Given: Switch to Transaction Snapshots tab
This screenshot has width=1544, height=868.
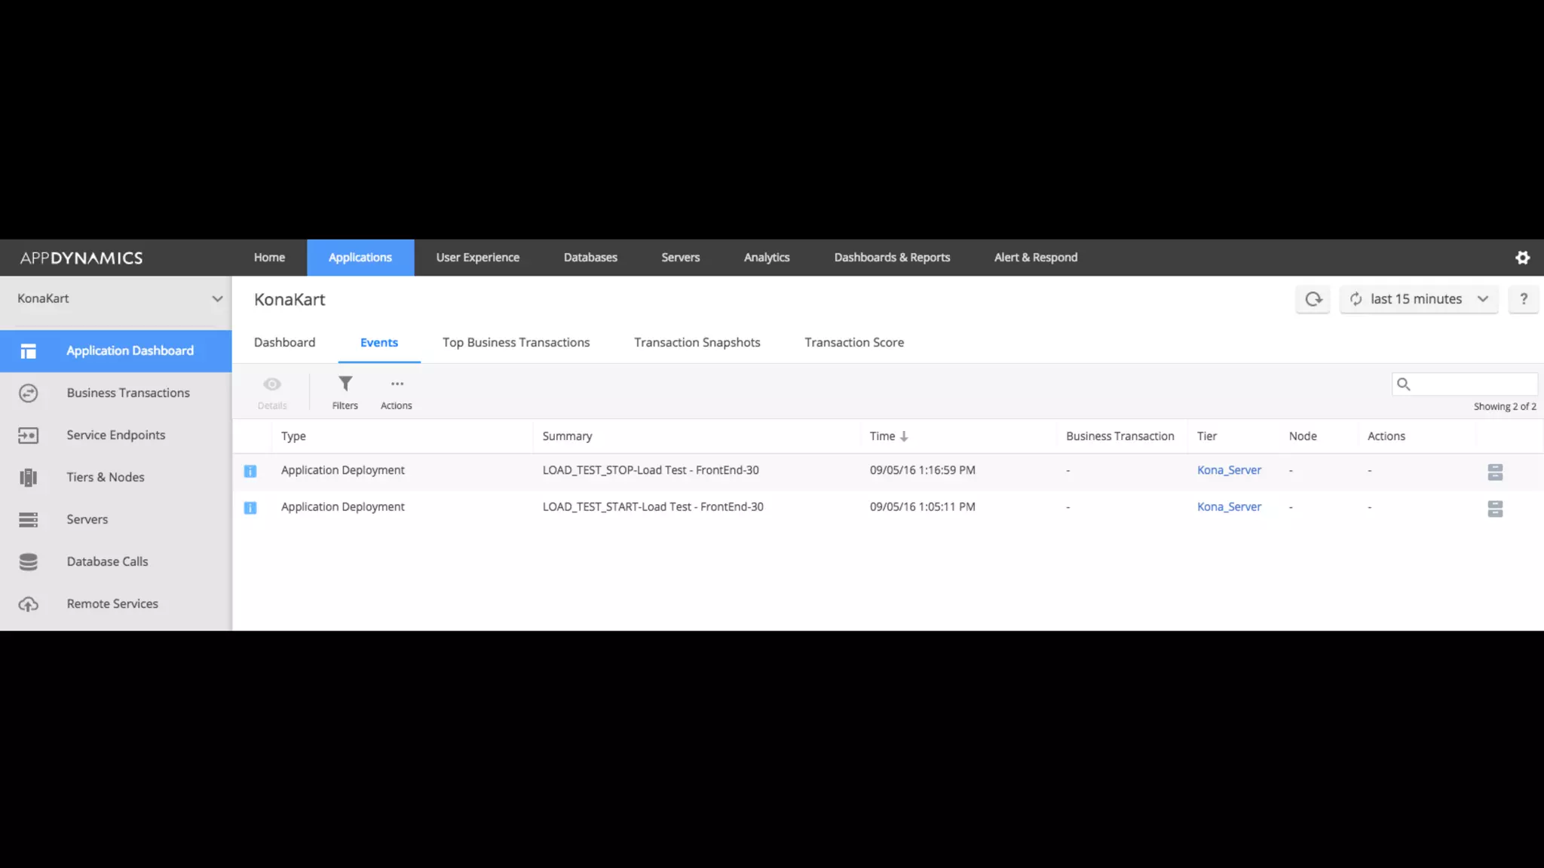Looking at the screenshot, I should pos(697,342).
